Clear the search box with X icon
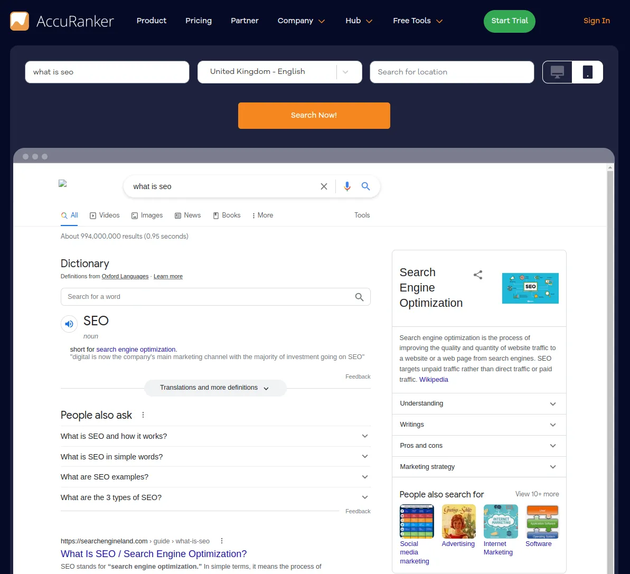Image resolution: width=630 pixels, height=574 pixels. [324, 186]
